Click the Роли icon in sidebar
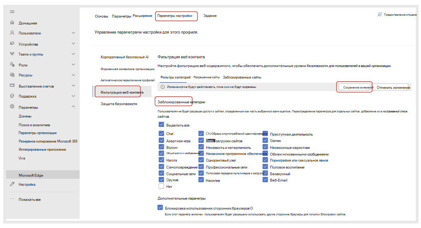The image size is (421, 228). coord(12,65)
